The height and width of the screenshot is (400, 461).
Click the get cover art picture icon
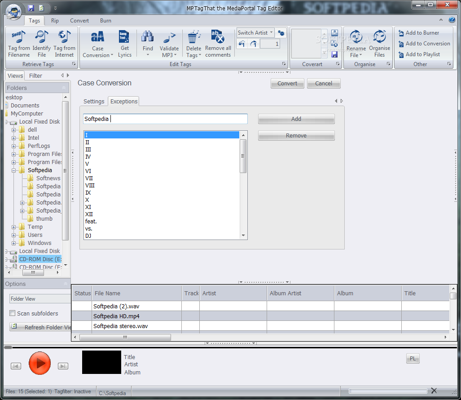334,33
